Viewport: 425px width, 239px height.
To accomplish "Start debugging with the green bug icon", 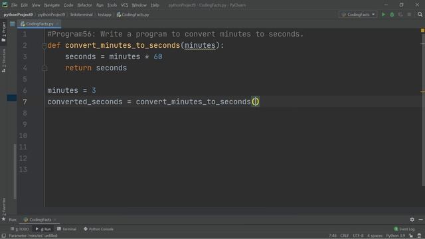I will tap(392, 15).
